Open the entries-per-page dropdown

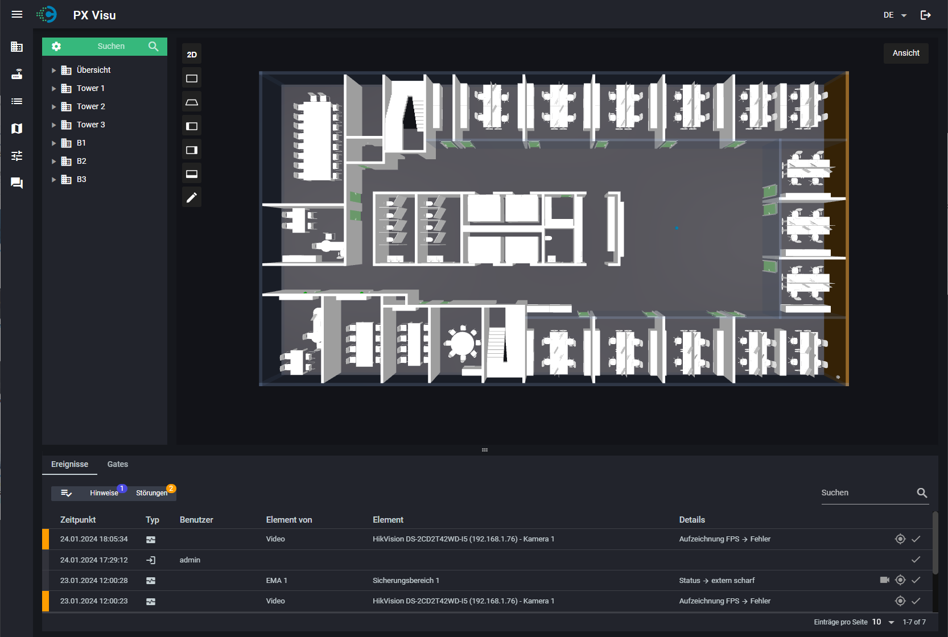pyautogui.click(x=883, y=622)
